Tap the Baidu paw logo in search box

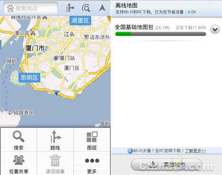[10, 8]
